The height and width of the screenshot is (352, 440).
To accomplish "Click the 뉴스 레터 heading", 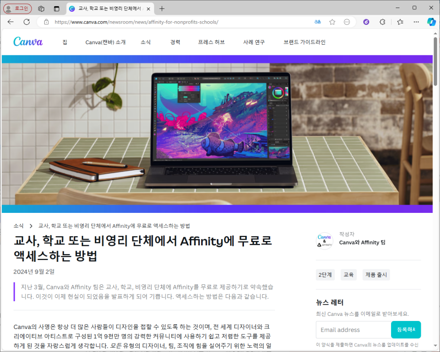I will click(x=330, y=302).
